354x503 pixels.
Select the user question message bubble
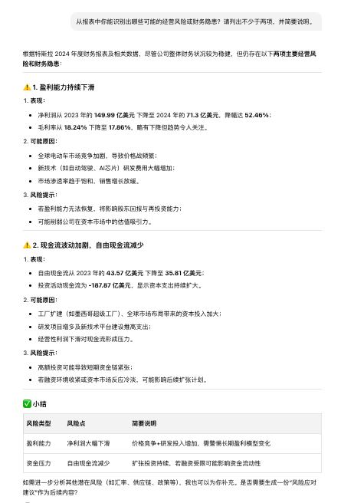(196, 21)
